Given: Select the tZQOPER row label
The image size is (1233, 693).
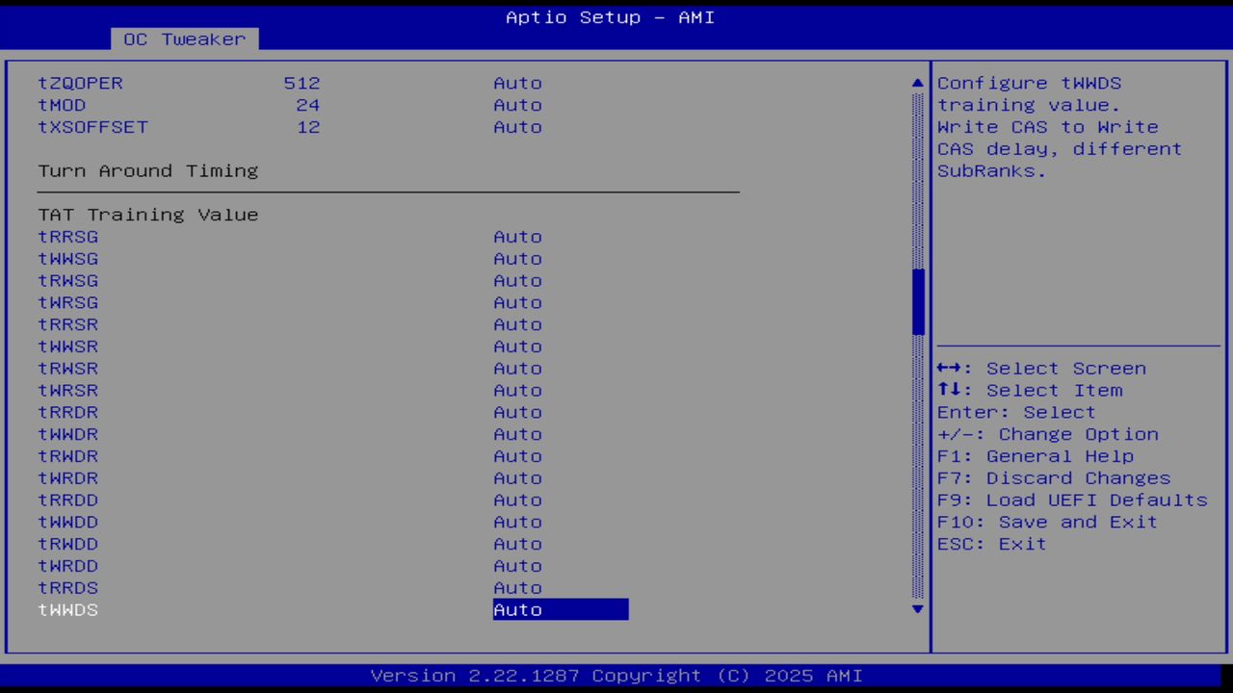Looking at the screenshot, I should (x=80, y=84).
